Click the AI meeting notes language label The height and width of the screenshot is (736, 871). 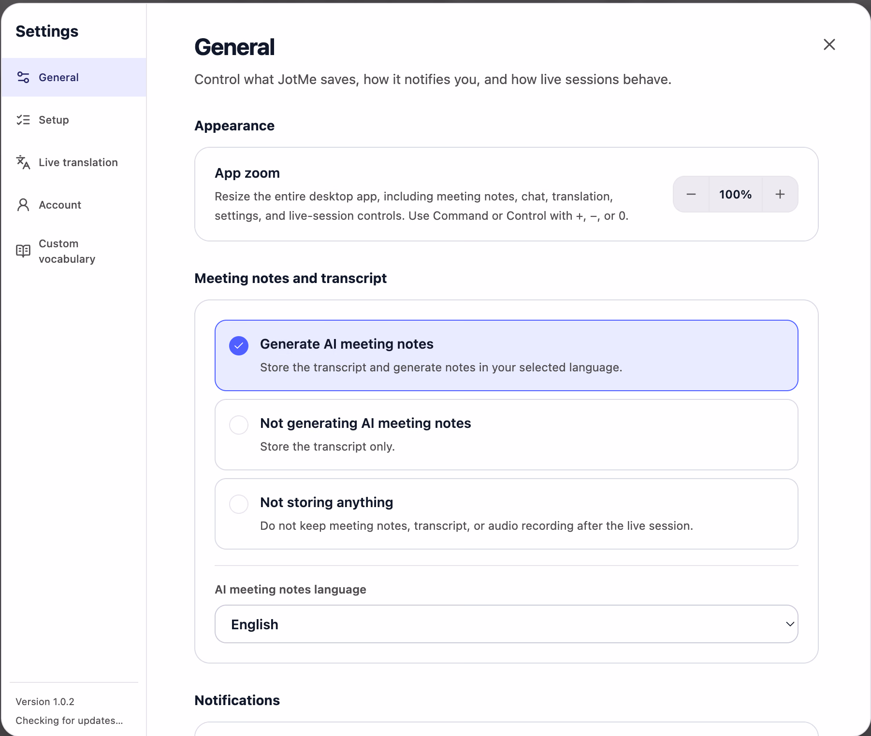coord(290,589)
